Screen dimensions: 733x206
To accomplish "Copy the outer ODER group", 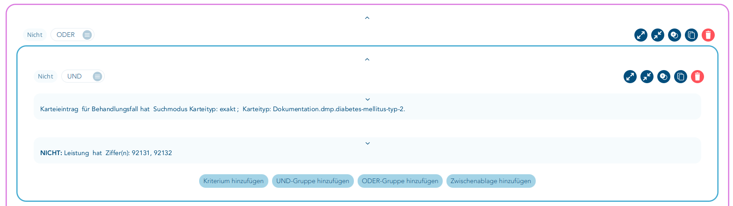I will tap(691, 35).
